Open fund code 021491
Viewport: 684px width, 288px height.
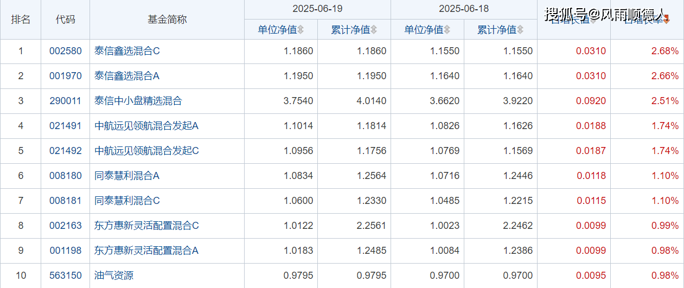(x=66, y=126)
